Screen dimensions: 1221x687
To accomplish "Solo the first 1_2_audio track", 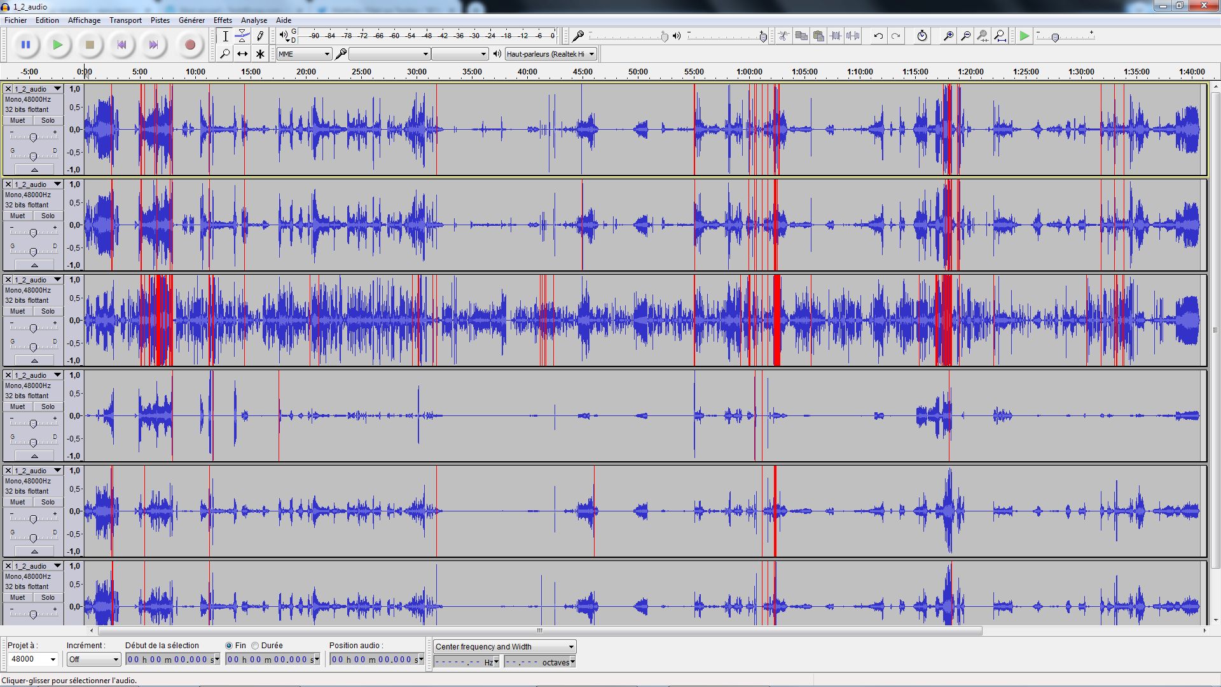I will (x=48, y=120).
